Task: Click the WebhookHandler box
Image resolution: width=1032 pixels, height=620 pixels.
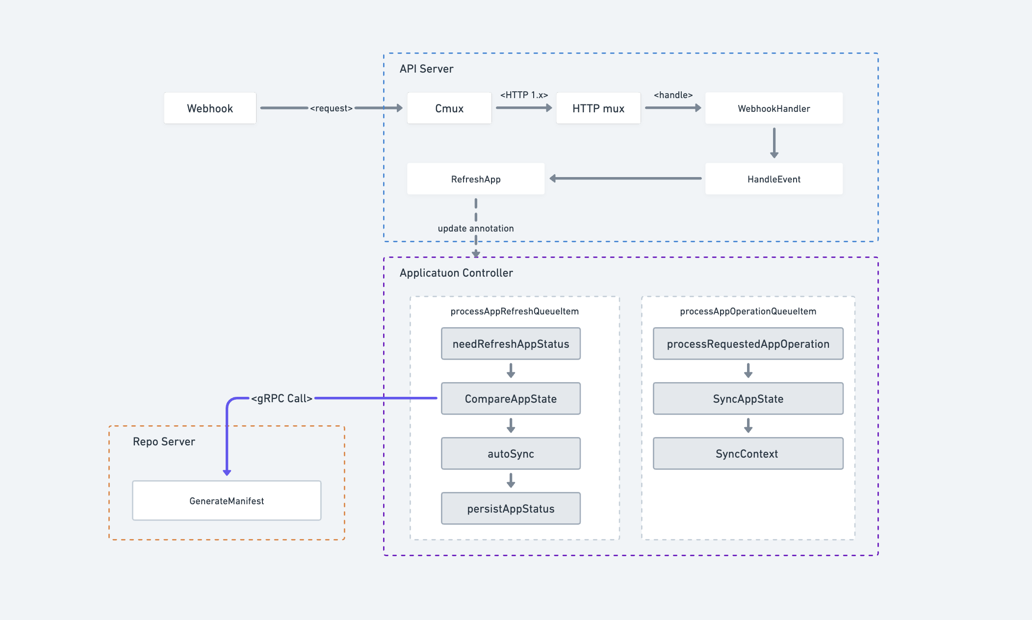Action: tap(774, 108)
